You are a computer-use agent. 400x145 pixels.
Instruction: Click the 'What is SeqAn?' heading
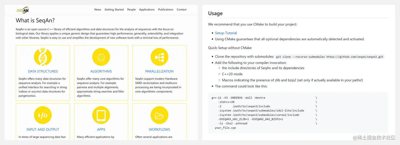pos(35,20)
